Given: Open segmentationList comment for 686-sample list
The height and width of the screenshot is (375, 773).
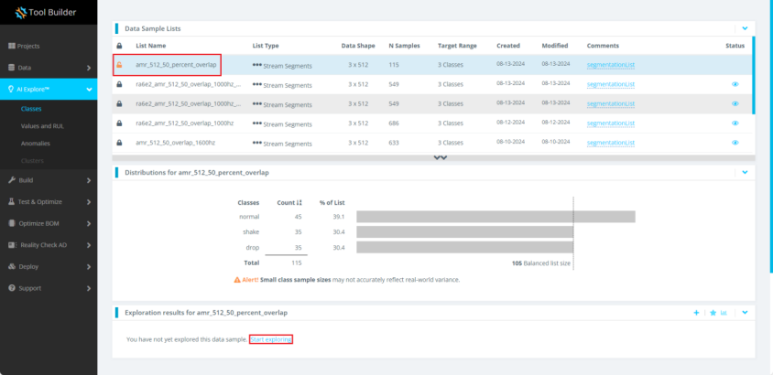Looking at the screenshot, I should (x=610, y=123).
